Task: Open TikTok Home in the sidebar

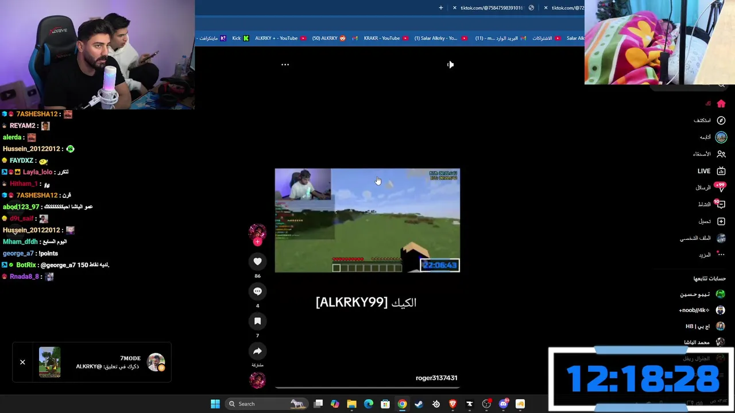Action: [715, 104]
